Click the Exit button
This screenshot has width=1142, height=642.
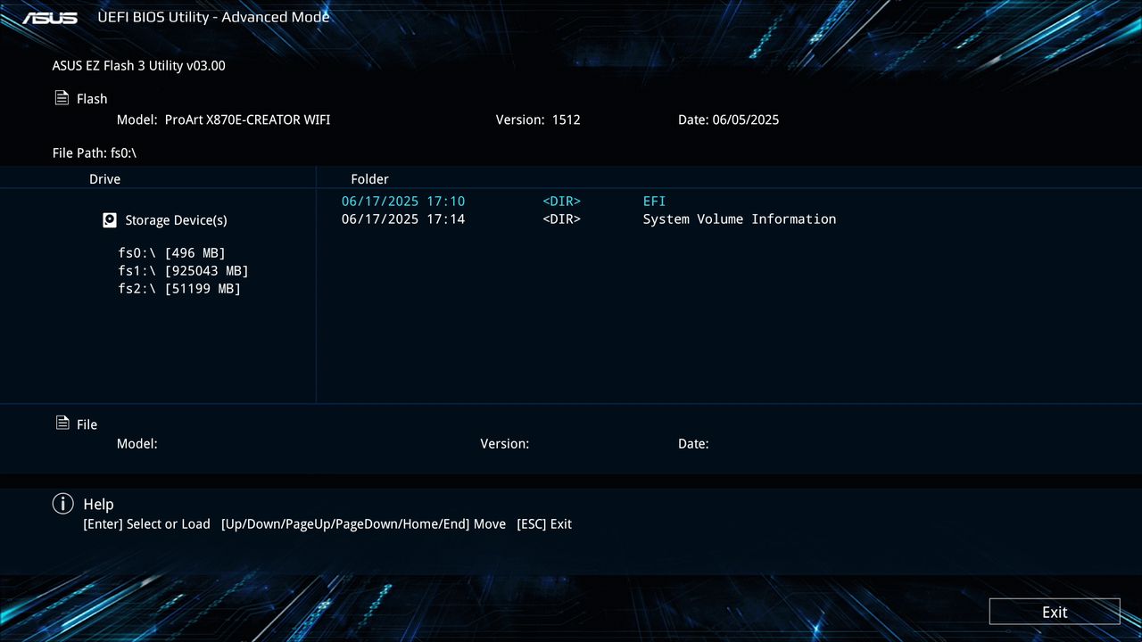point(1054,612)
